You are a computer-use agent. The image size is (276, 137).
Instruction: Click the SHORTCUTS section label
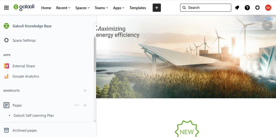coord(11,91)
